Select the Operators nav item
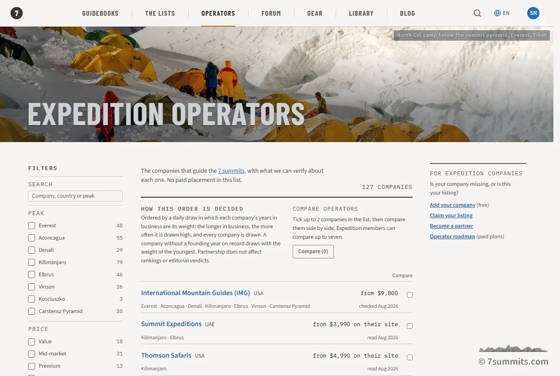 [218, 13]
